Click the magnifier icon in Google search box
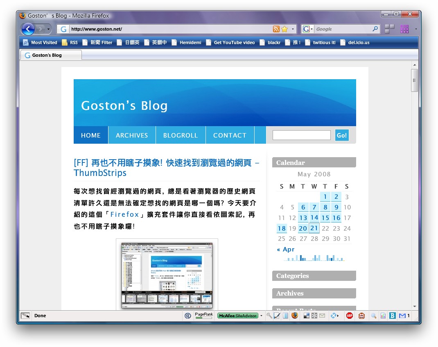Viewport: 438px width, 347px height. [x=375, y=29]
